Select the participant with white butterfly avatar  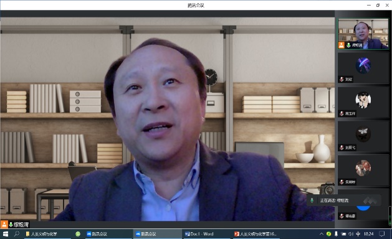363,136
